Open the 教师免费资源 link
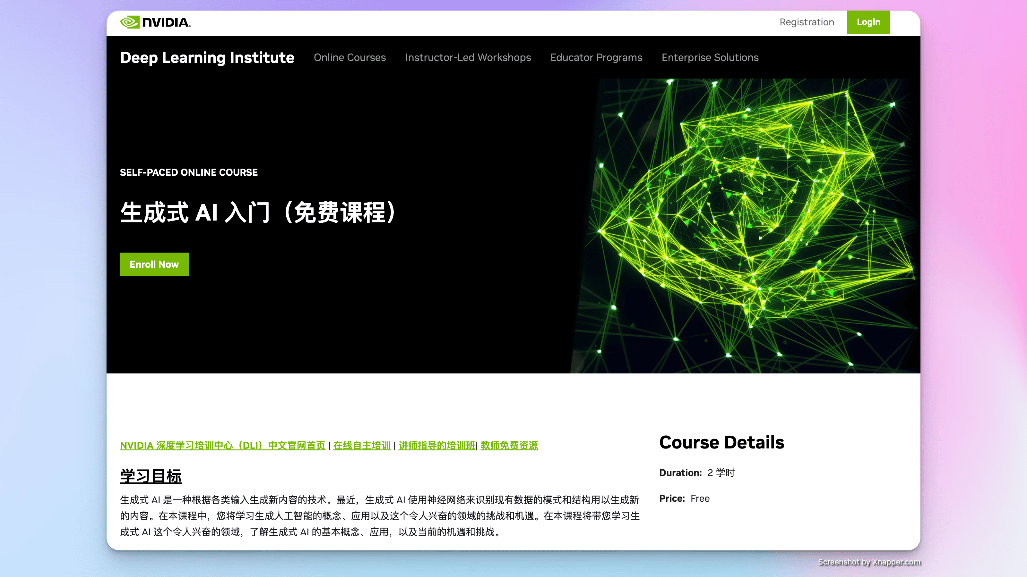 pos(509,446)
